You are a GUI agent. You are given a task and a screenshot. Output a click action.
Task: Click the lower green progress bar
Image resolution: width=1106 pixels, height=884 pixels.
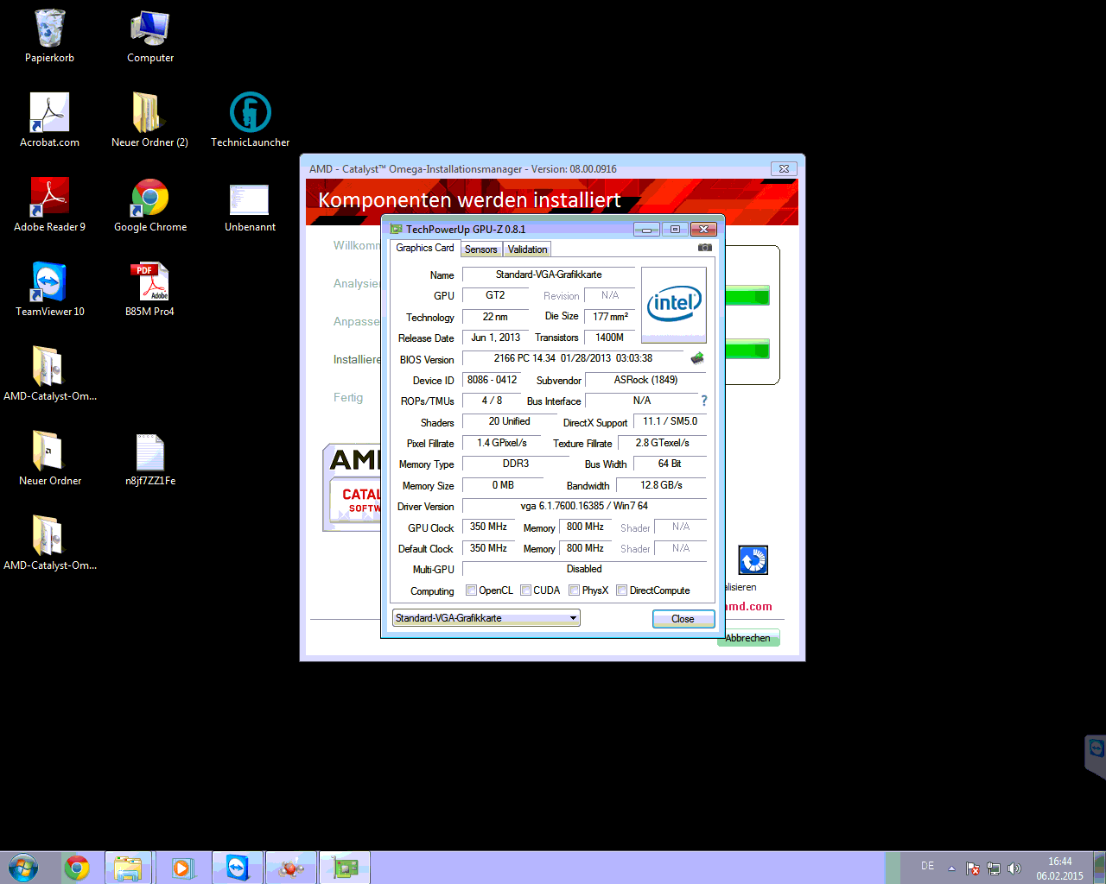[747, 350]
